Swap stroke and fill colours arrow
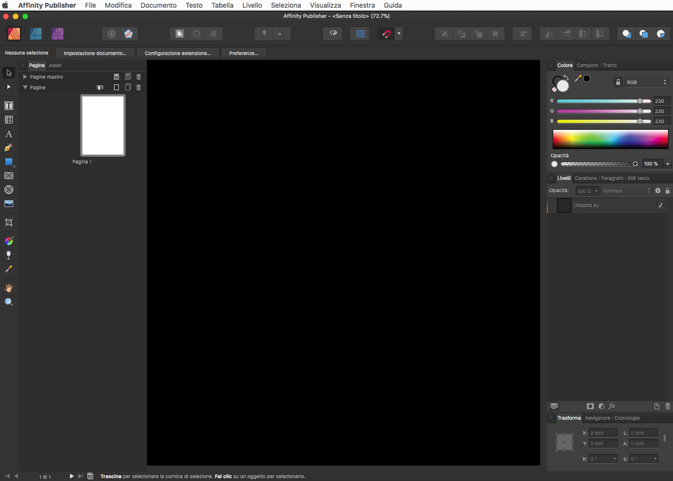This screenshot has width=673, height=481. click(566, 78)
